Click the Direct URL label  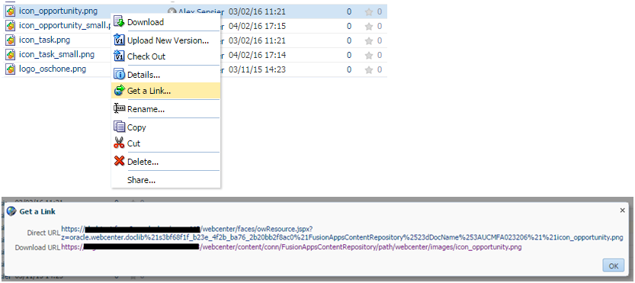pos(43,233)
